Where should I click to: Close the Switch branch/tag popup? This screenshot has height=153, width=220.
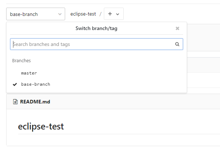pyautogui.click(x=177, y=28)
